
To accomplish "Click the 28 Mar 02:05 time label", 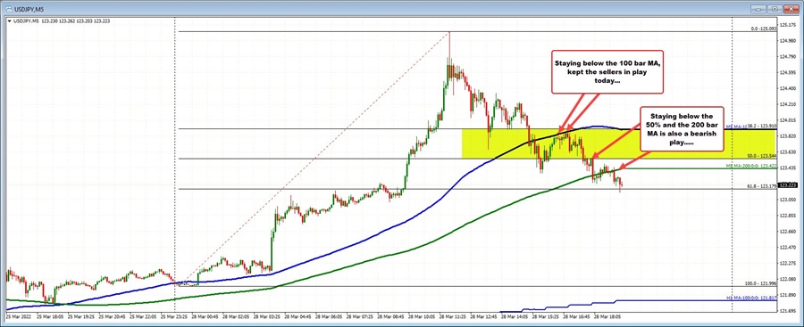I will [x=236, y=317].
